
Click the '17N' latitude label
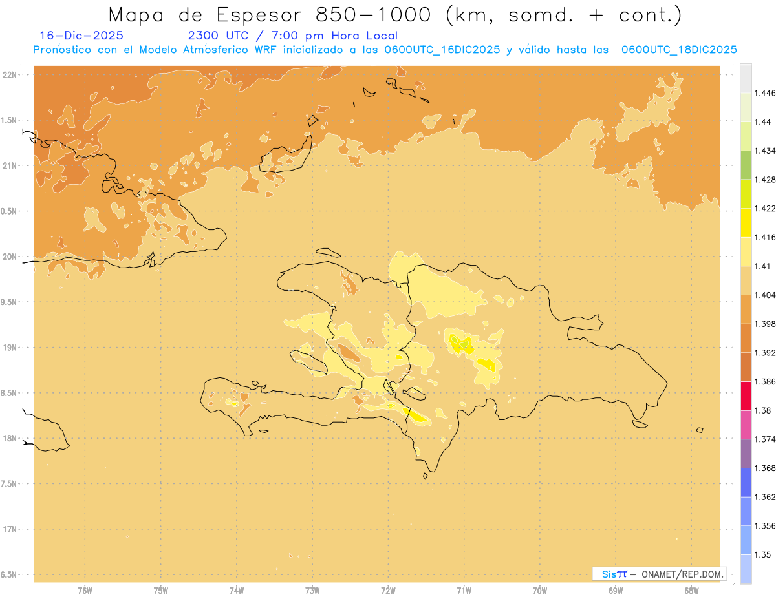10,529
